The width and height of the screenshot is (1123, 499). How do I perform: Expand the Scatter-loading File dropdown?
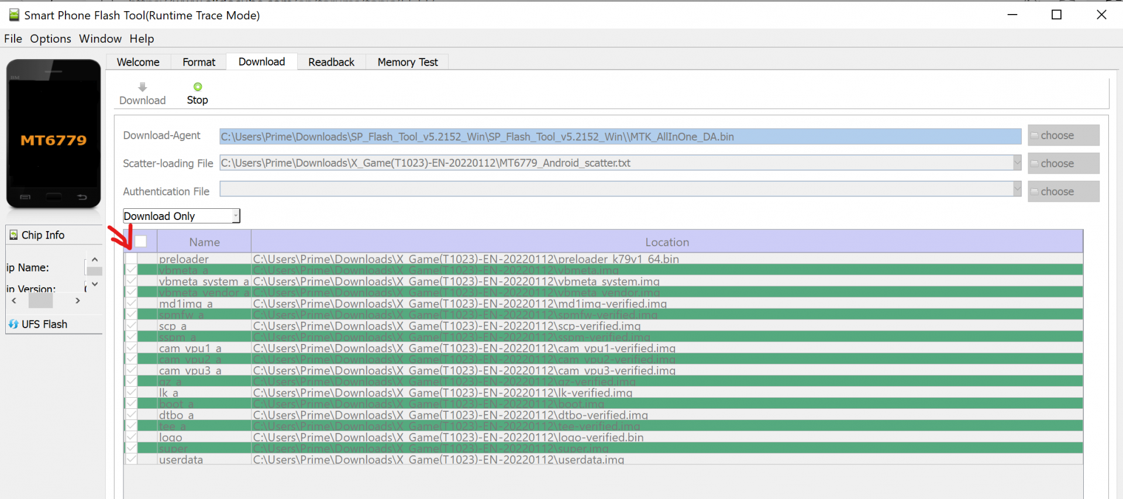click(x=1017, y=163)
